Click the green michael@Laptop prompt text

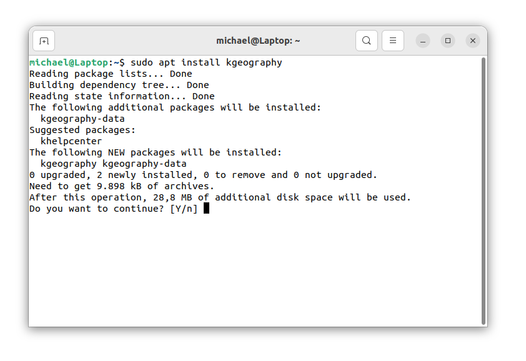pyautogui.click(x=69, y=62)
